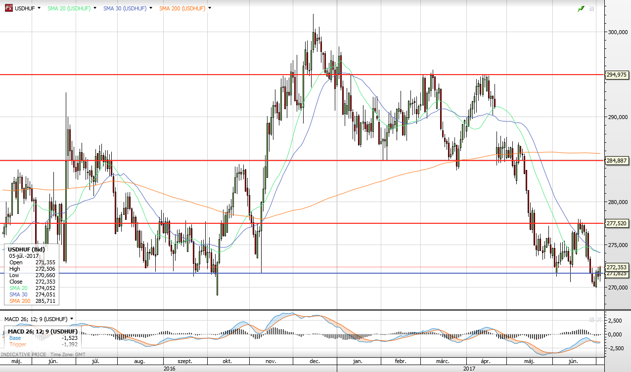The image size is (631, 372).
Task: Click the orange SMA 200 line label 'SMA 200 (USDHUF)'
Action: [x=182, y=8]
